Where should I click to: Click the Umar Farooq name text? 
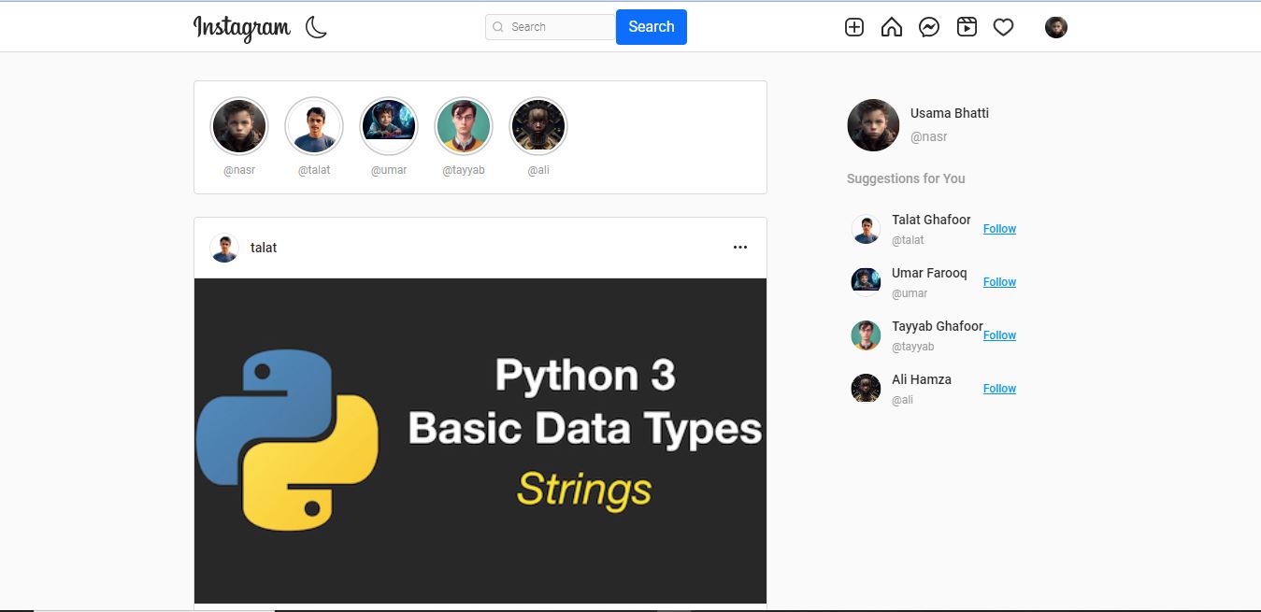929,273
